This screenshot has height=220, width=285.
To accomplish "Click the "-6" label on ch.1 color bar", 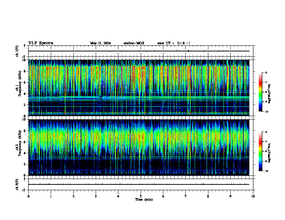I will [x=266, y=72].
